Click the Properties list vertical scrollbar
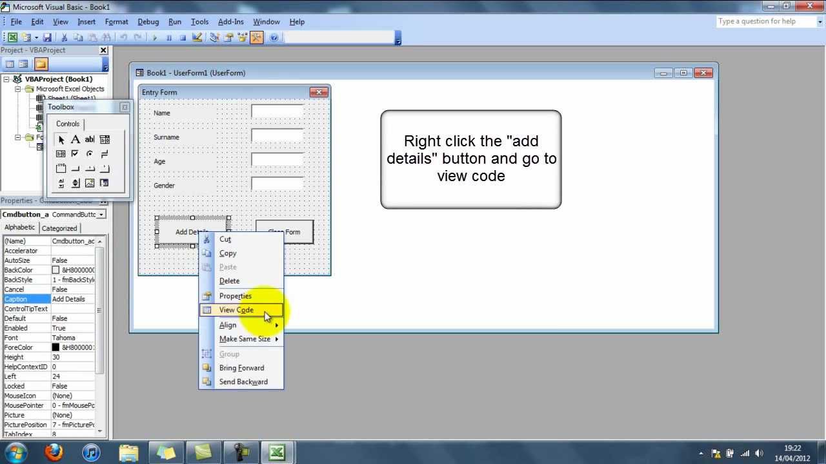 coord(99,335)
